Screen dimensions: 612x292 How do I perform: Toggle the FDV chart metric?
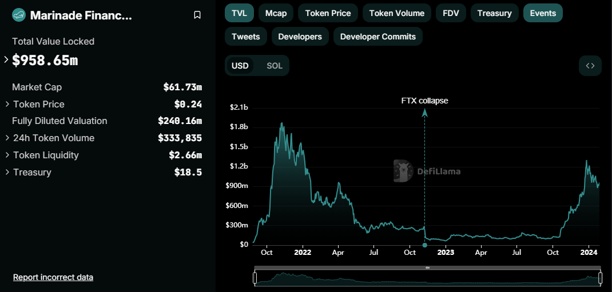451,13
